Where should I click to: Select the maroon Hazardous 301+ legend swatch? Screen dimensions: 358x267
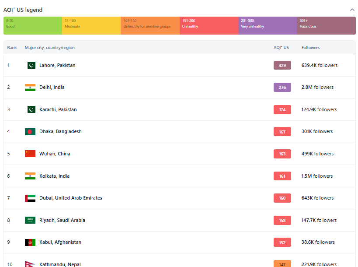click(326, 25)
